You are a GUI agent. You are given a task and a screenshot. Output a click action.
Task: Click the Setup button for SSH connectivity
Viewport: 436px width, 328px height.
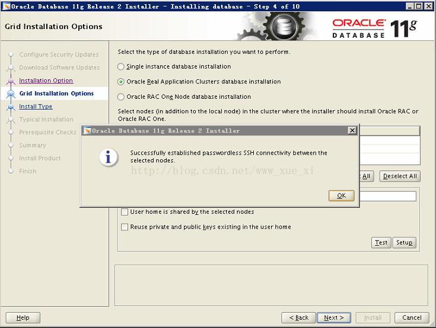pos(405,243)
